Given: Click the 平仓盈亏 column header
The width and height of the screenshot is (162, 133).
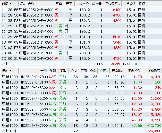Looking at the screenshot, I should tap(113, 4).
